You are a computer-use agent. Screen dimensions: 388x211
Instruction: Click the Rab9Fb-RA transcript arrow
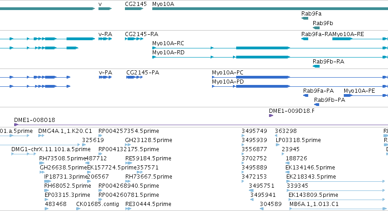(316, 66)
